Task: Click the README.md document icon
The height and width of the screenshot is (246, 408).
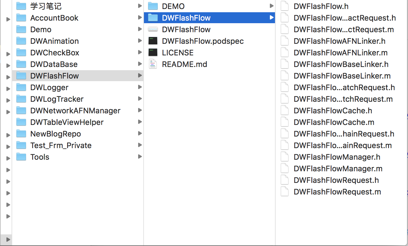Action: point(153,64)
